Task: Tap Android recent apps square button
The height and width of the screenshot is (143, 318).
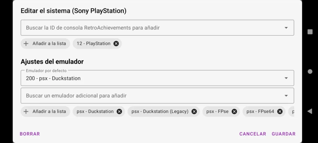Action: tap(310, 32)
